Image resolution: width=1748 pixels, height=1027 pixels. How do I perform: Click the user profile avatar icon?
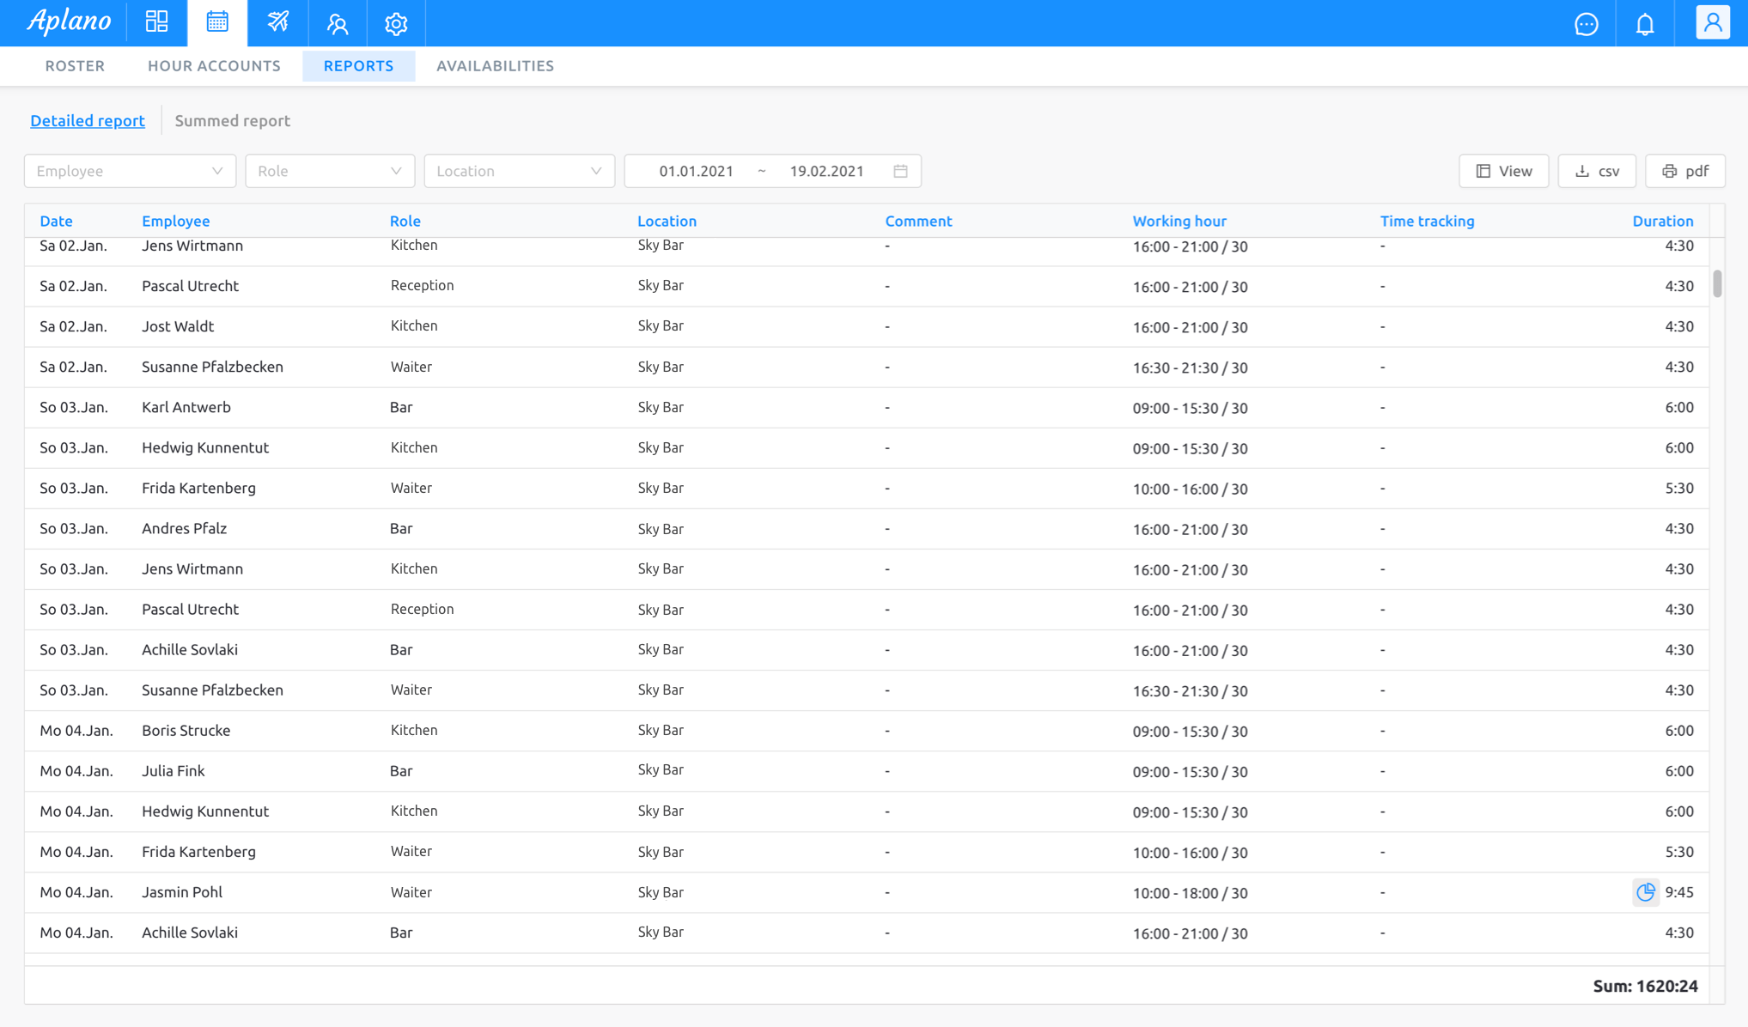pos(1713,22)
